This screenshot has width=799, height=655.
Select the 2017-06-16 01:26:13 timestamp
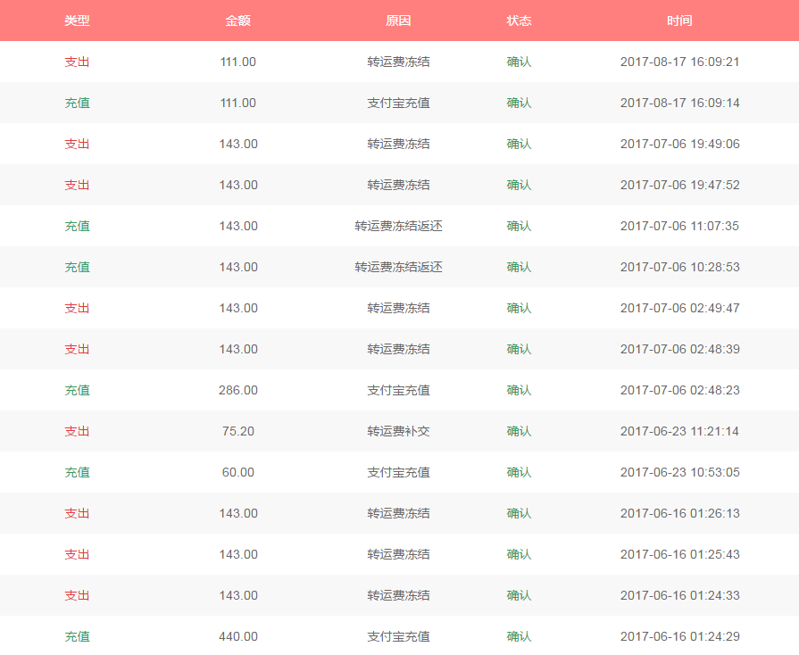coord(679,514)
